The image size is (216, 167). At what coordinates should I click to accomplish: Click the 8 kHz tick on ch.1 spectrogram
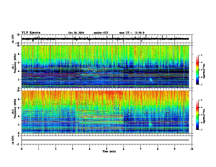pyautogui.click(x=19, y=54)
